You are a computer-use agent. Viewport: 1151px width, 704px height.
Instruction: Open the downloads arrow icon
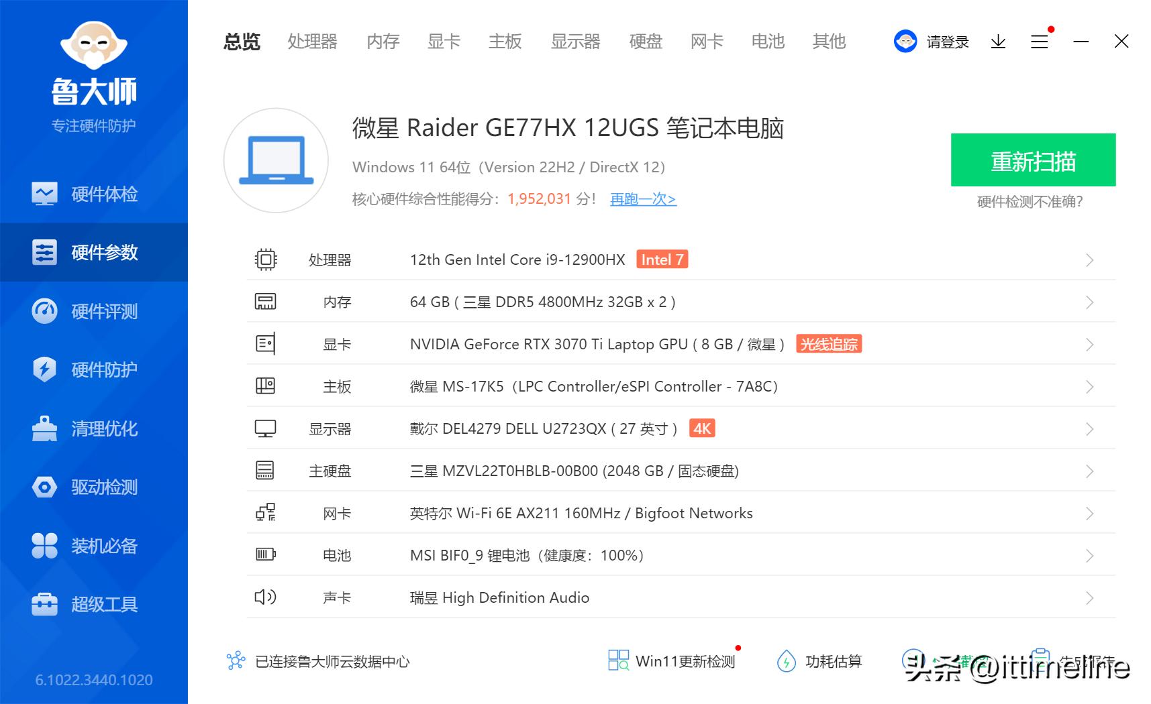coord(998,42)
